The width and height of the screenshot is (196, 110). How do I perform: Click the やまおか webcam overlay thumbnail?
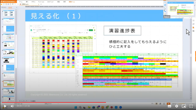[179, 9]
